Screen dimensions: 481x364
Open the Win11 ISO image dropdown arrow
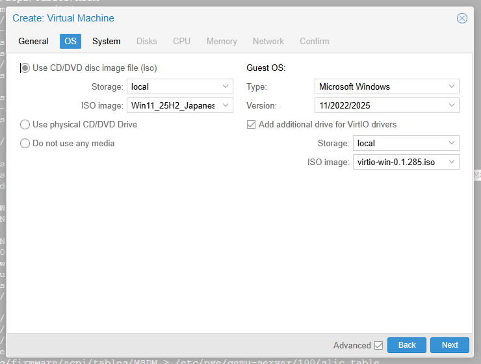tap(226, 105)
